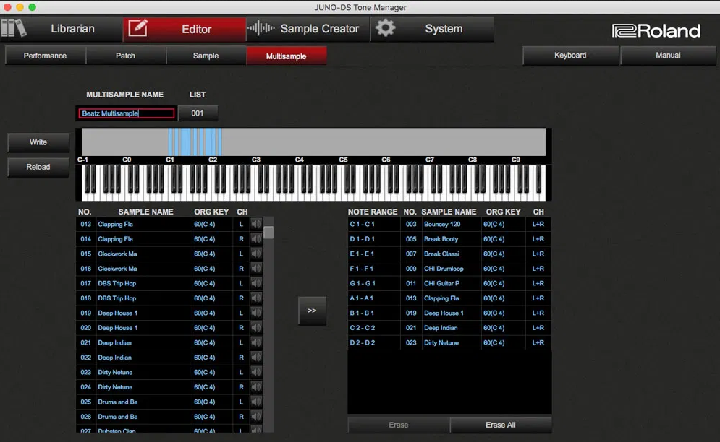Preview sample 016 Clockwork Ma speaker icon
Image resolution: width=720 pixels, height=442 pixels.
[x=256, y=269]
